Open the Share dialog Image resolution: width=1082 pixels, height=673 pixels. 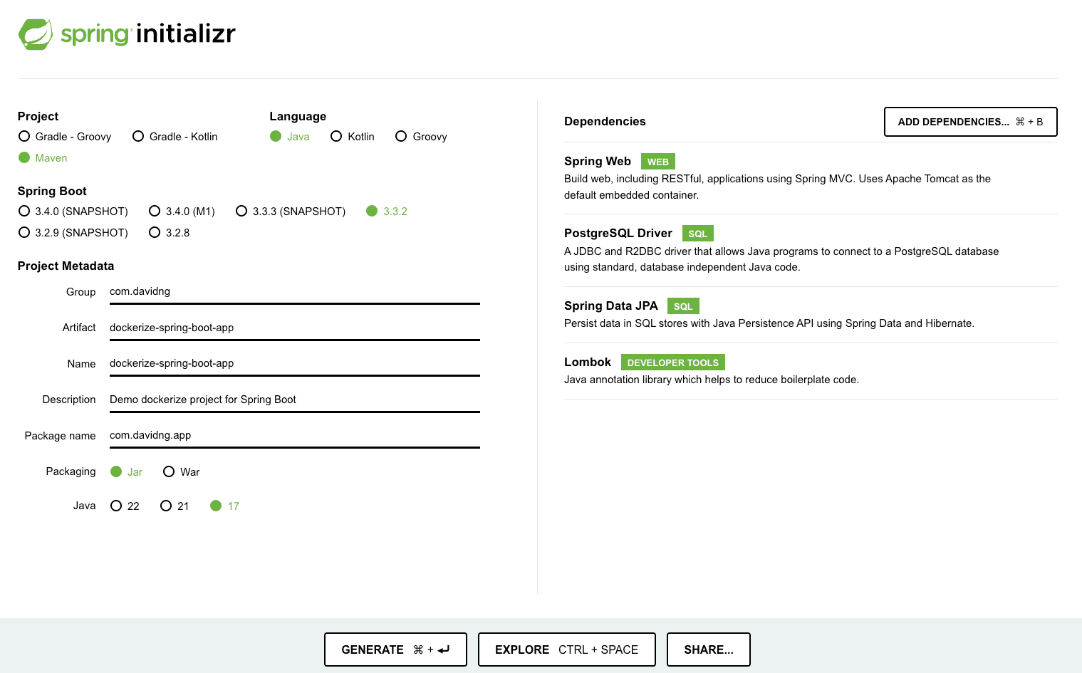708,649
